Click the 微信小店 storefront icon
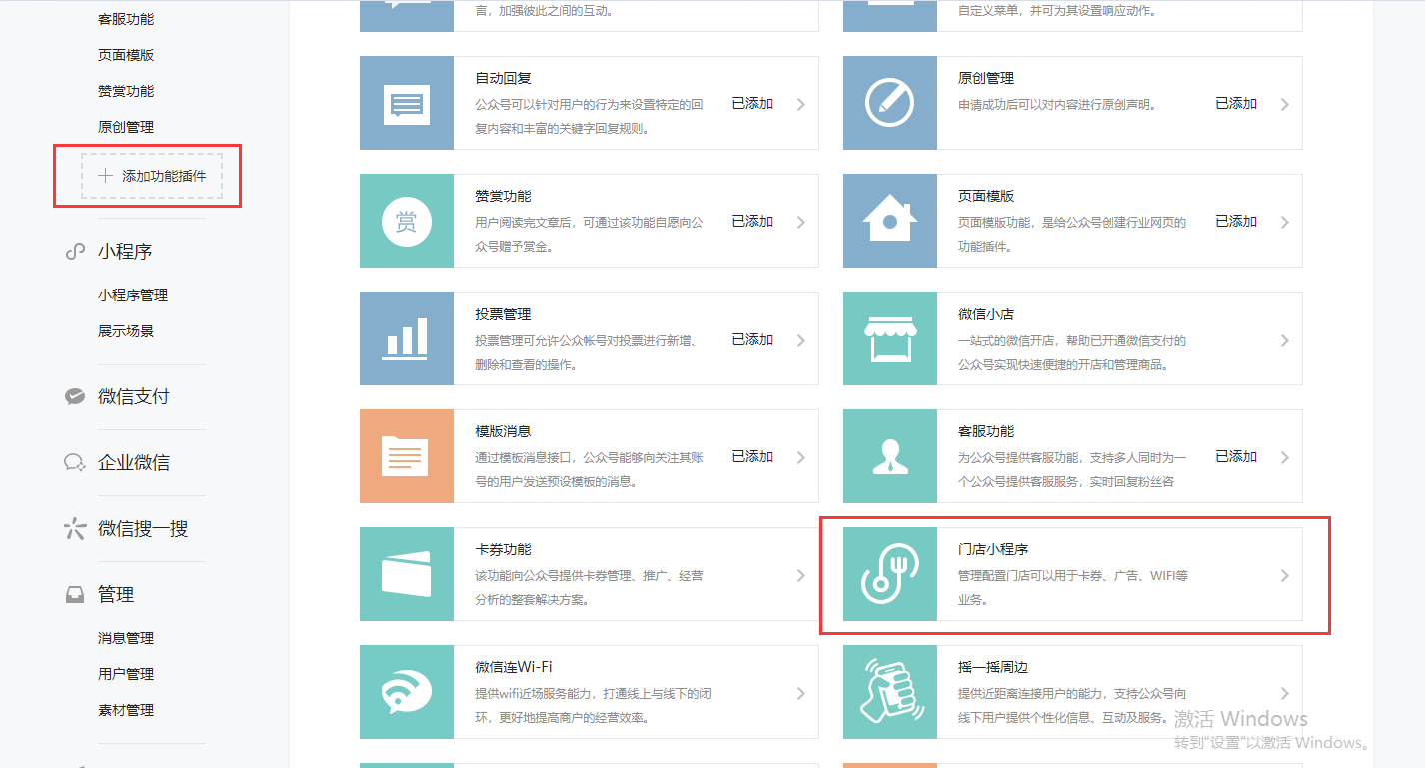 click(890, 339)
